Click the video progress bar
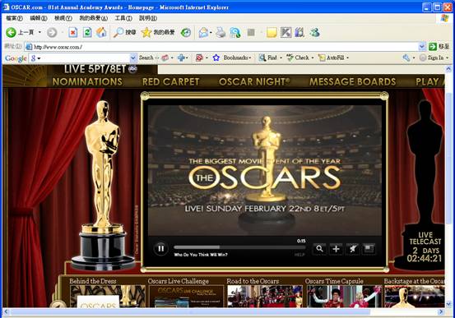455x318 pixels. pyautogui.click(x=239, y=247)
